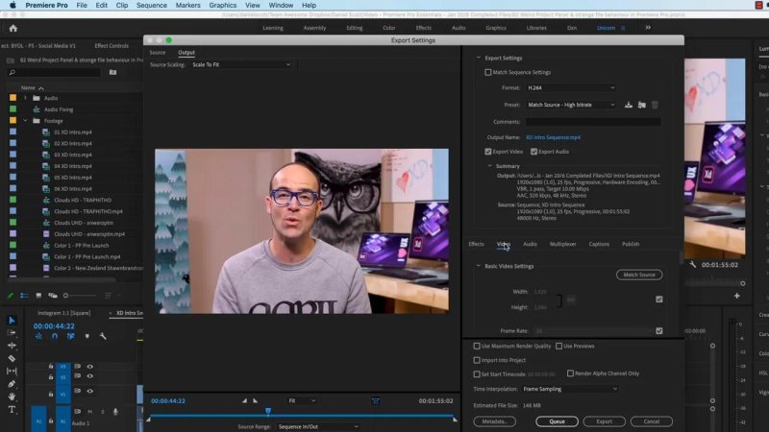Switch project panel to List View
769x432 pixels.
click(24, 296)
